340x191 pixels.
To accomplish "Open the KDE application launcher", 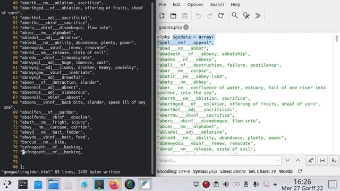I will click(x=7, y=184).
